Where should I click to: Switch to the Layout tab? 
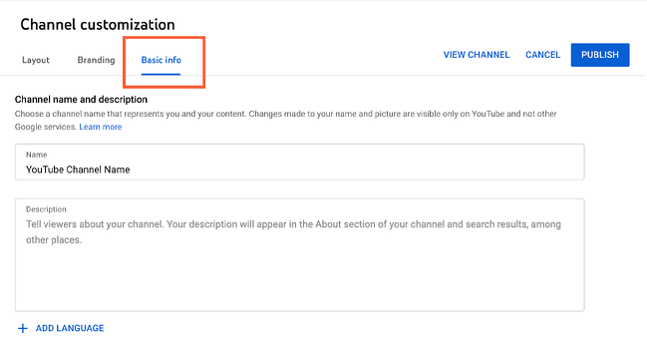pyautogui.click(x=36, y=60)
